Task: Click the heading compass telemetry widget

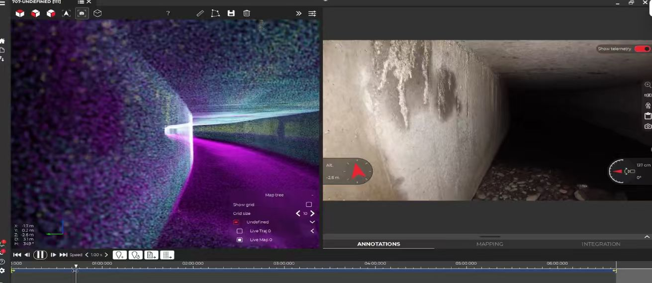Action: click(x=348, y=171)
